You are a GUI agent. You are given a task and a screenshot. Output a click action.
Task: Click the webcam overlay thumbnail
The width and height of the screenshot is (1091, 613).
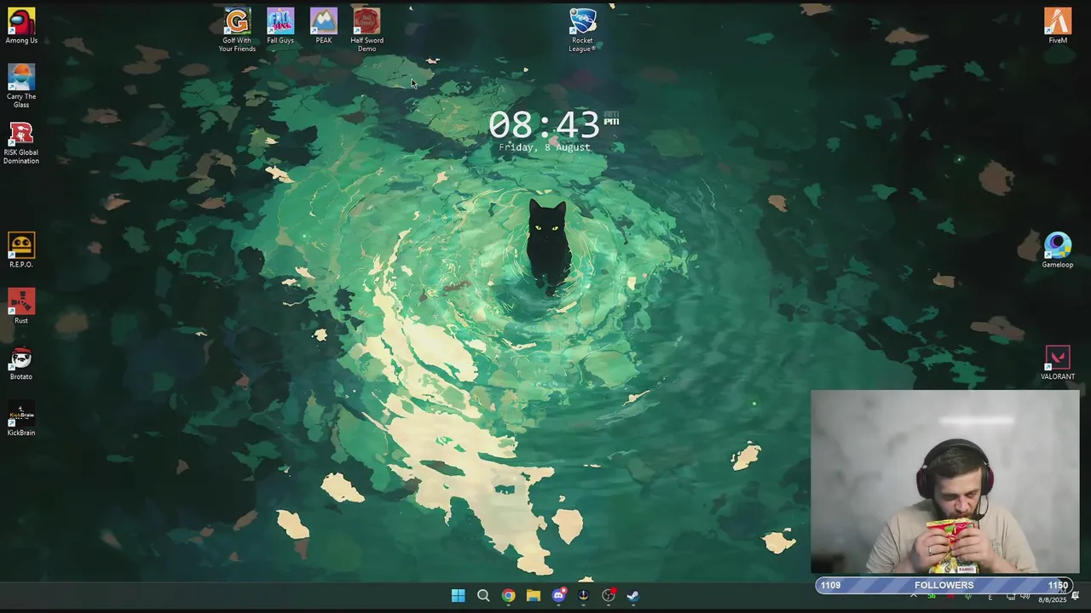click(944, 482)
